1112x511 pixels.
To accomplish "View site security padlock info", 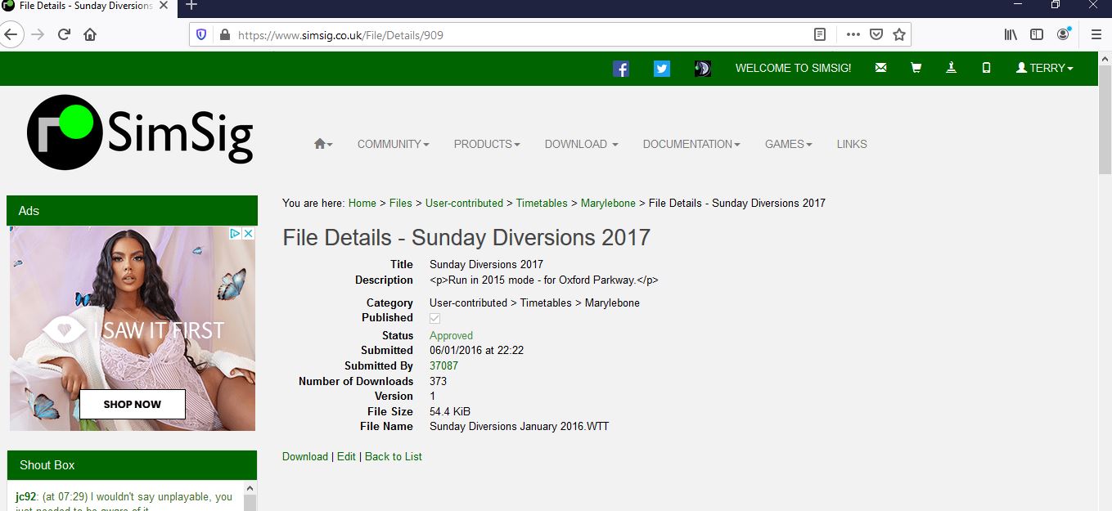I will (x=224, y=35).
